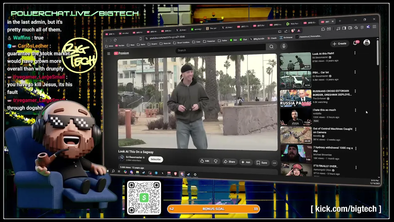Open the RUSSIA PANICS live thumbnail
This screenshot has width=394, height=222.
pos(295,98)
